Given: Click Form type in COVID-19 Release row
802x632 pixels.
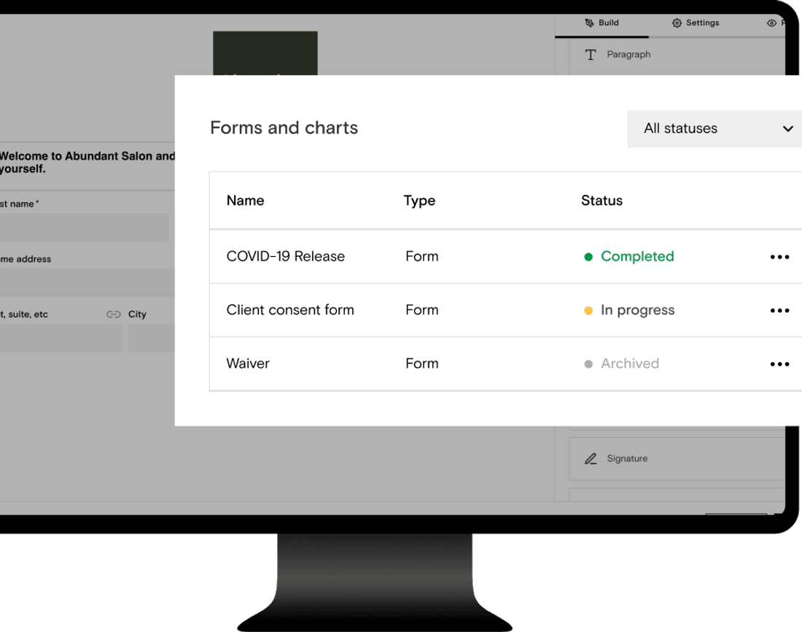Looking at the screenshot, I should 422,256.
